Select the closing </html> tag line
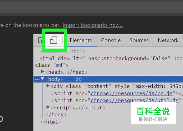Image resolution: width=183 pixels, height=131 pixels. pyautogui.click(x=51, y=122)
